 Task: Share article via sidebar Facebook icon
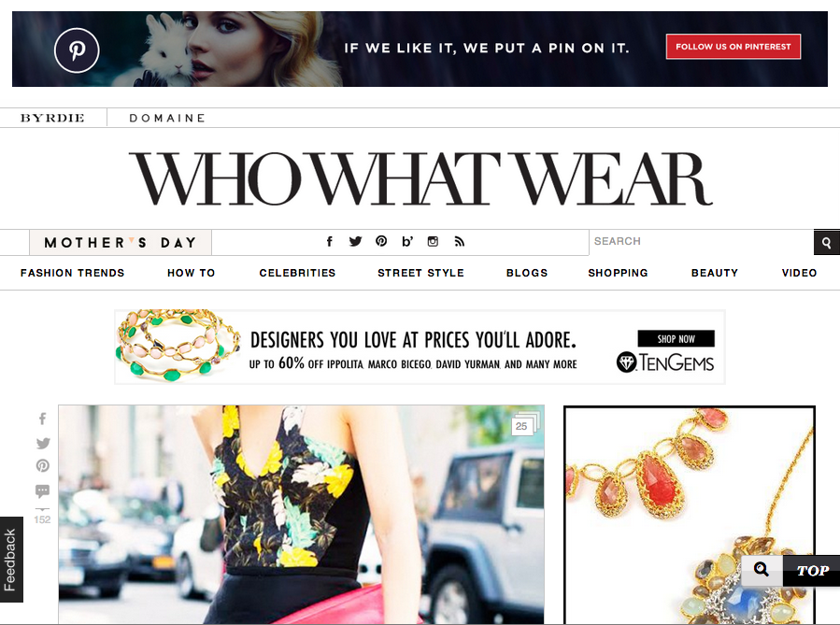coord(42,419)
